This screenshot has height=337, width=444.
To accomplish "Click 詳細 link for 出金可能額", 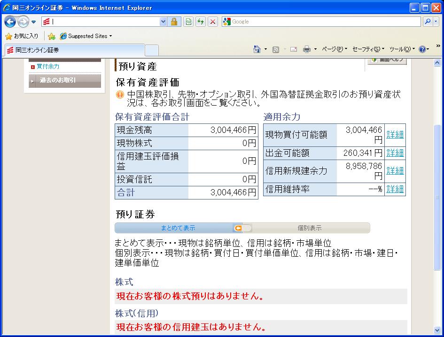I will point(395,153).
